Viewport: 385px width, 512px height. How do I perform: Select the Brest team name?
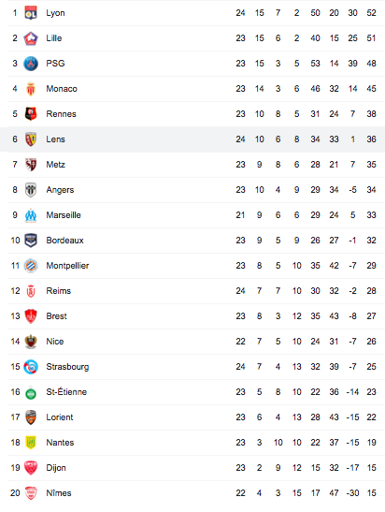[56, 316]
